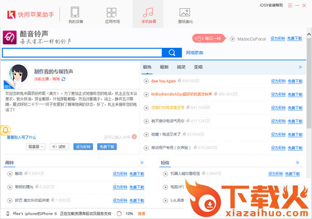312x219 pixels.
Task: Open the 我的设备 (My Device) section
Action: click(x=75, y=14)
